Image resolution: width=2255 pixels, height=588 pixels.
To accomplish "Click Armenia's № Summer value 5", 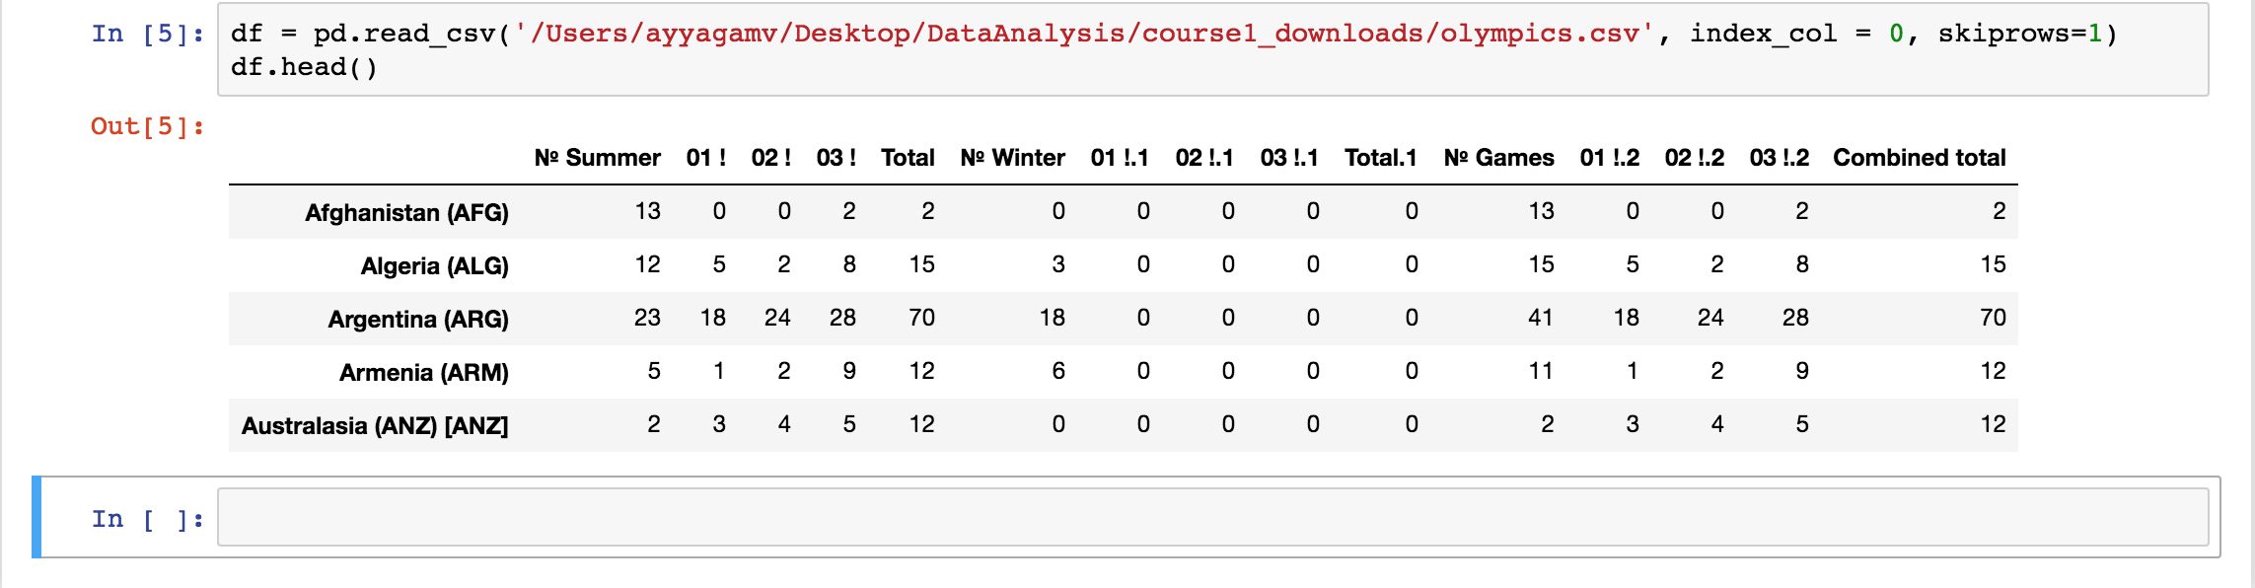I will pyautogui.click(x=654, y=371).
